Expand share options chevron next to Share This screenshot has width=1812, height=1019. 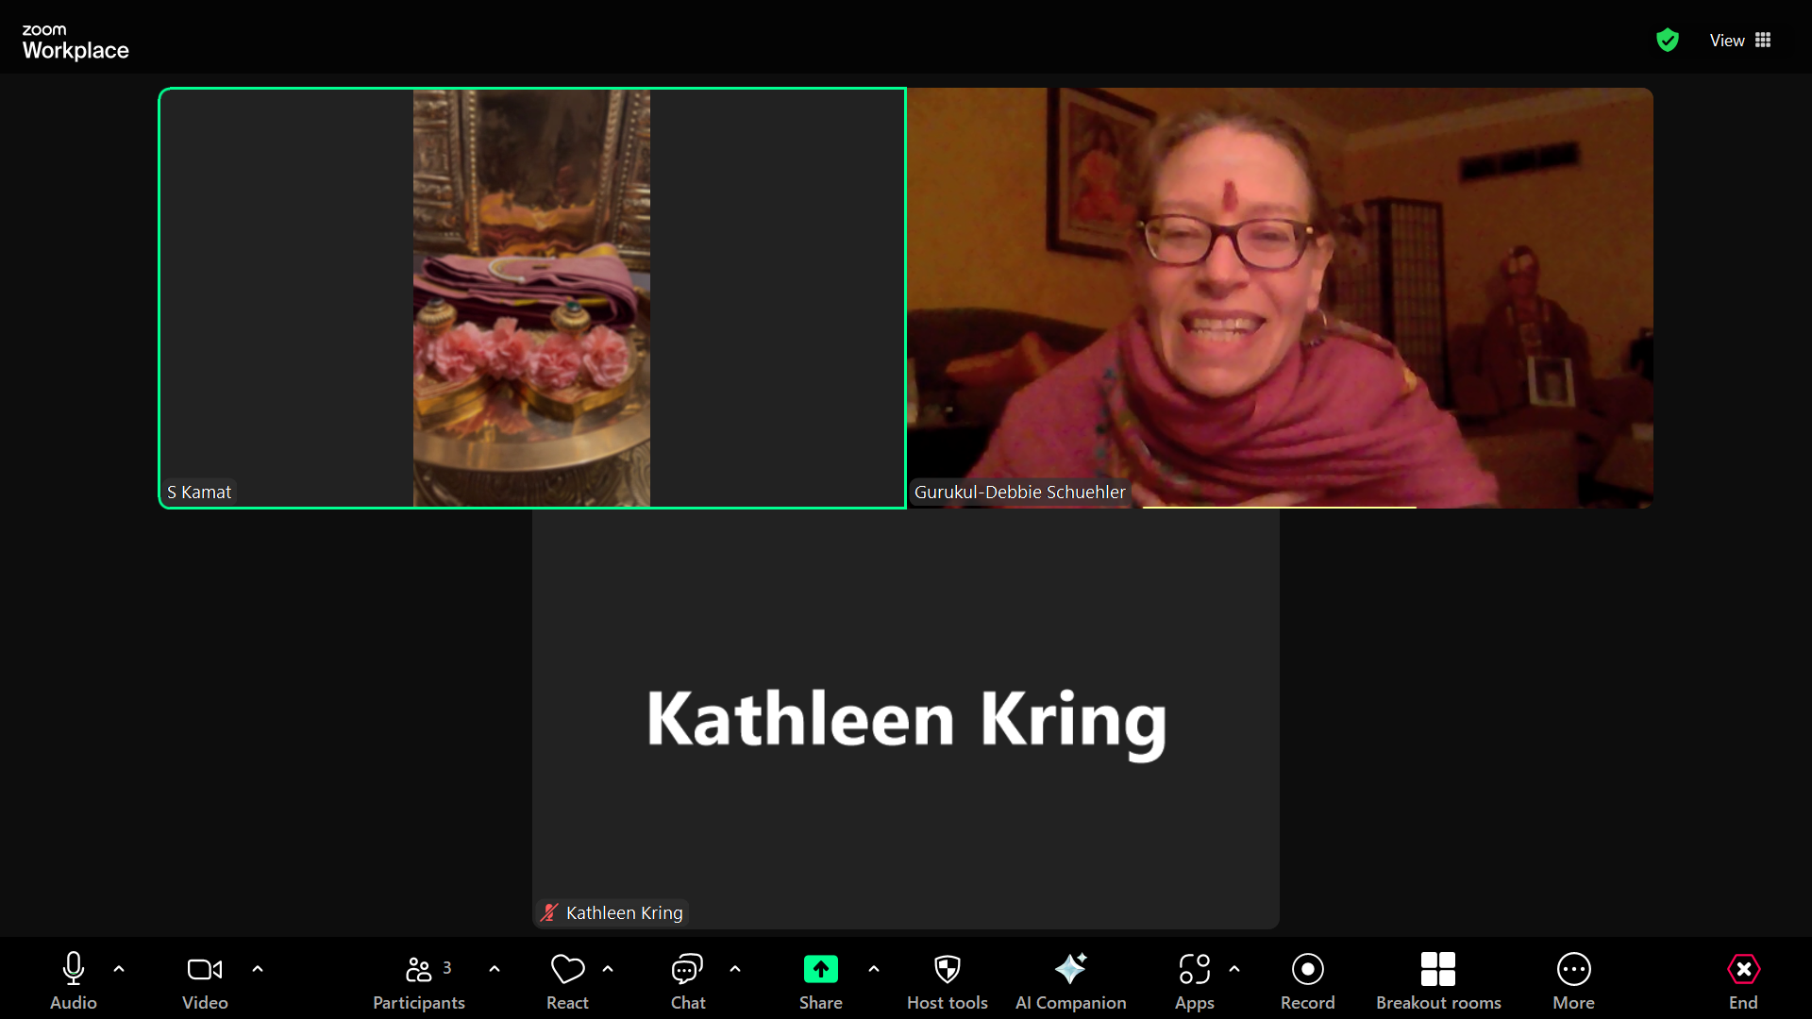coord(874,969)
